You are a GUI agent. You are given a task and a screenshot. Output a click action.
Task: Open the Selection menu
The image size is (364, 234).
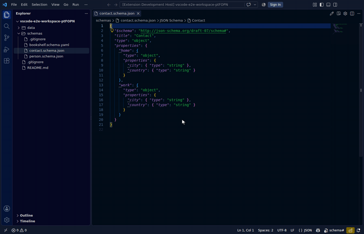[x=40, y=5]
